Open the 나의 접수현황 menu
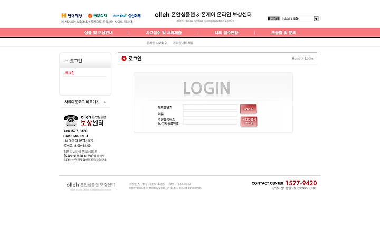380x238 pixels. (x=226, y=33)
